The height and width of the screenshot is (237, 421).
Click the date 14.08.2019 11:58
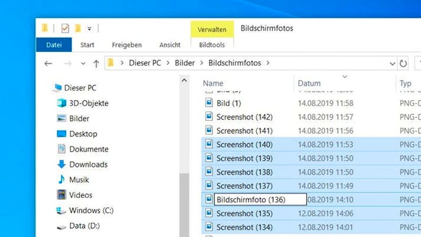click(x=326, y=103)
